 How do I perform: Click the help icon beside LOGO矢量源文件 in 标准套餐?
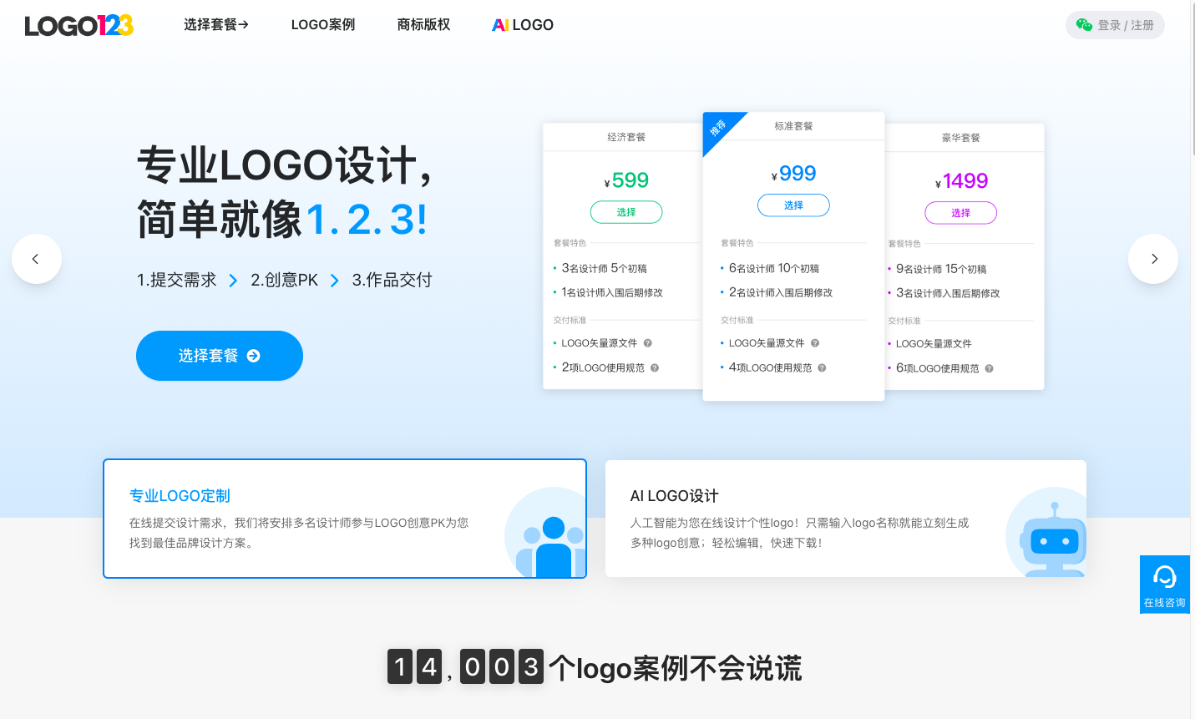(815, 342)
